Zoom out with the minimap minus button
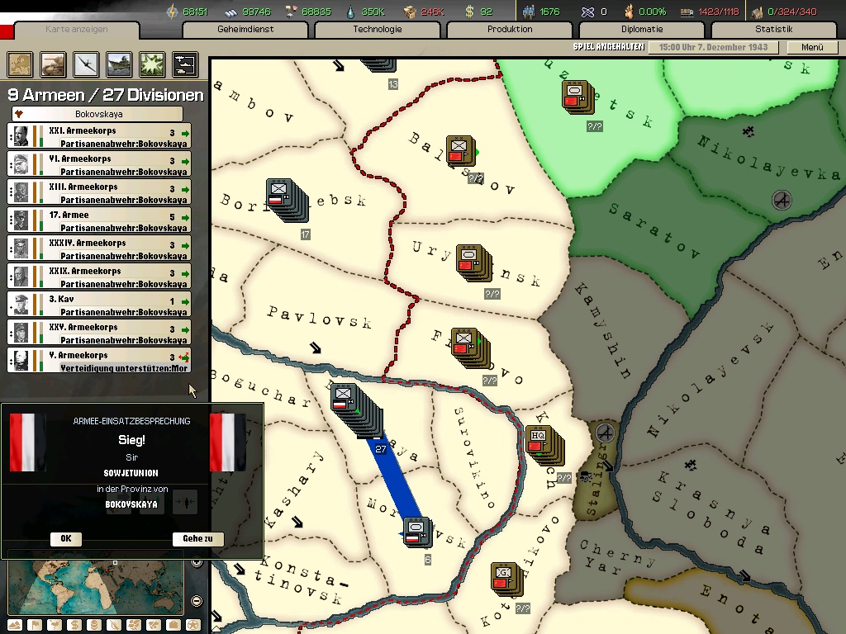This screenshot has width=846, height=634. coord(197,601)
